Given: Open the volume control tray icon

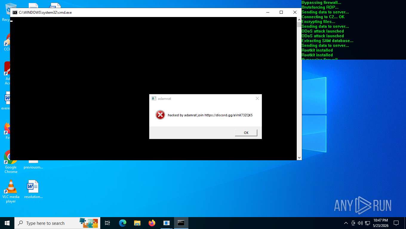Looking at the screenshot, I should pos(360,223).
